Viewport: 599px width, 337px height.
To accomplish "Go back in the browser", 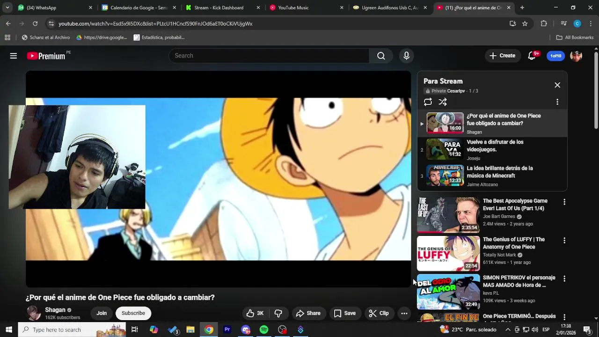I will click(8, 23).
